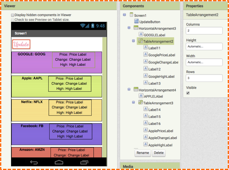Select the HorizontalArrangement3 icon

[x=136, y=28]
